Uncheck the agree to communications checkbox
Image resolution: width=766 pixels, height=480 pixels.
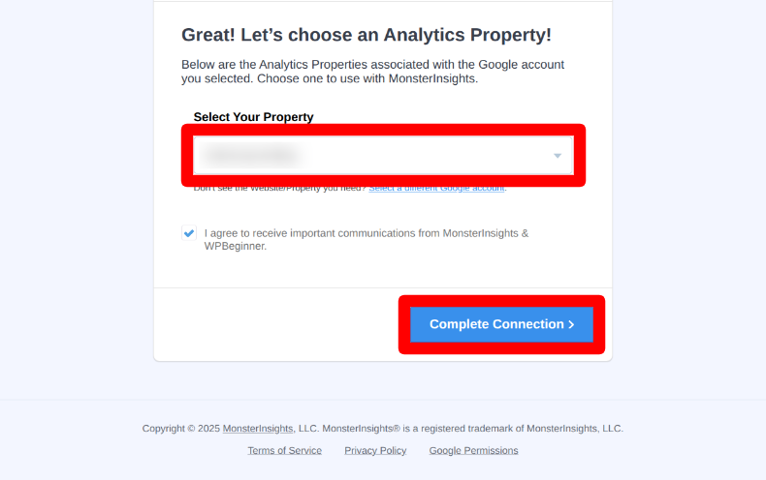(x=189, y=233)
